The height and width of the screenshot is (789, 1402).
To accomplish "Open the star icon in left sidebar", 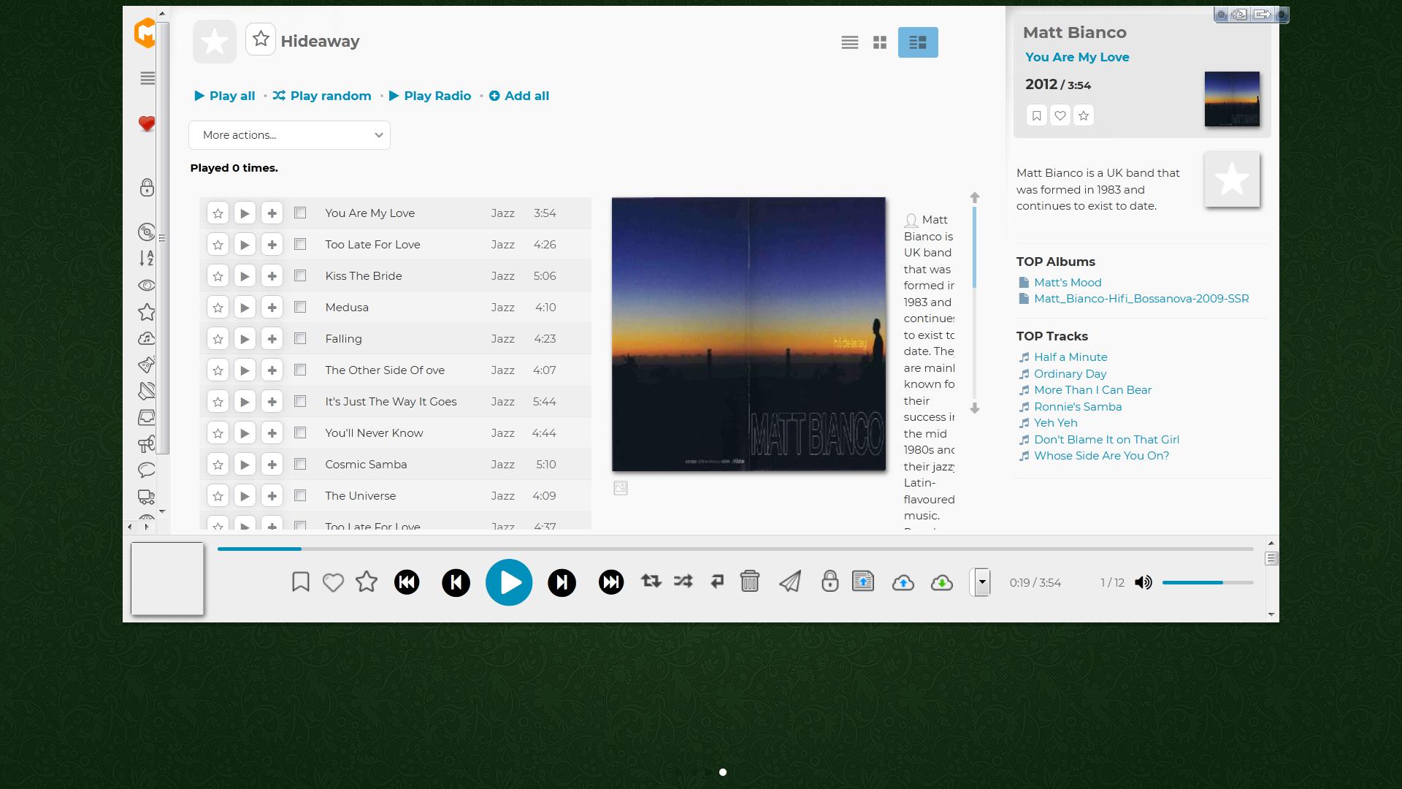I will [147, 312].
